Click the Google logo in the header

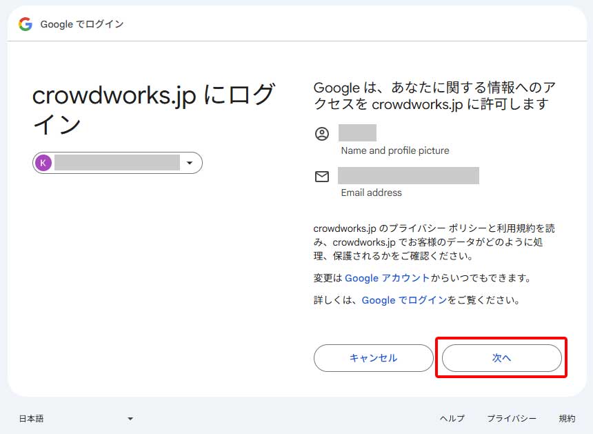26,24
